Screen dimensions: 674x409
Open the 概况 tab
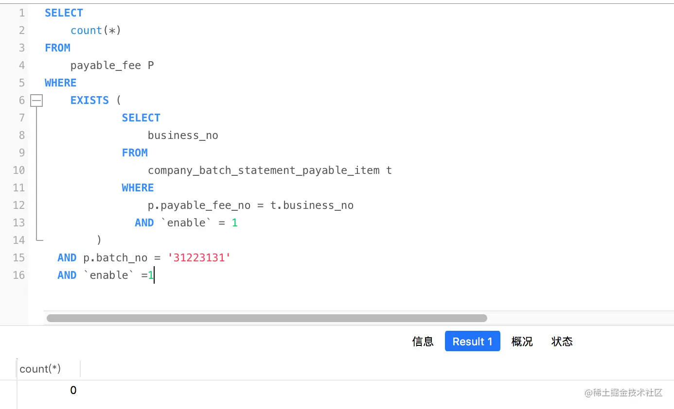pos(522,341)
